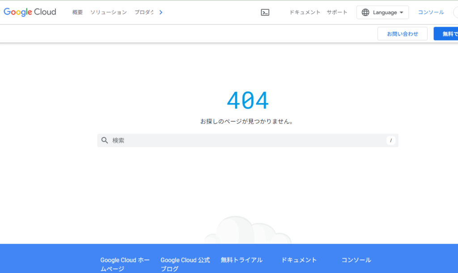458x273 pixels.
Task: Open the Language dropdown
Action: coord(382,12)
